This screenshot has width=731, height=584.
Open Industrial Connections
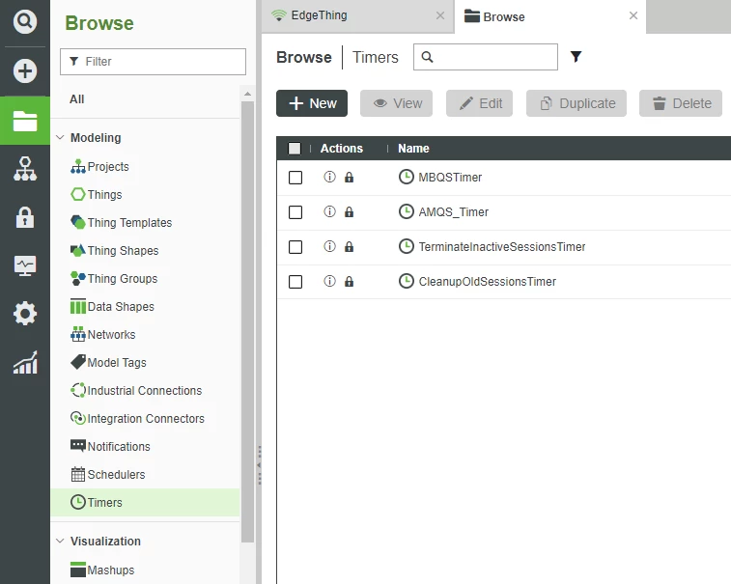[136, 390]
